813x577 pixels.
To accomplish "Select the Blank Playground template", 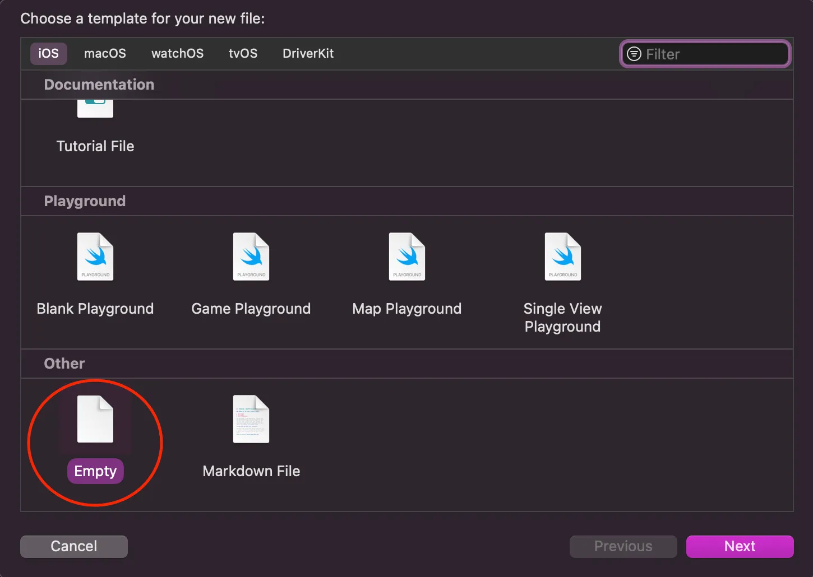I will click(x=95, y=274).
